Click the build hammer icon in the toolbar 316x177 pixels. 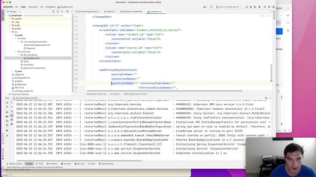211,7
